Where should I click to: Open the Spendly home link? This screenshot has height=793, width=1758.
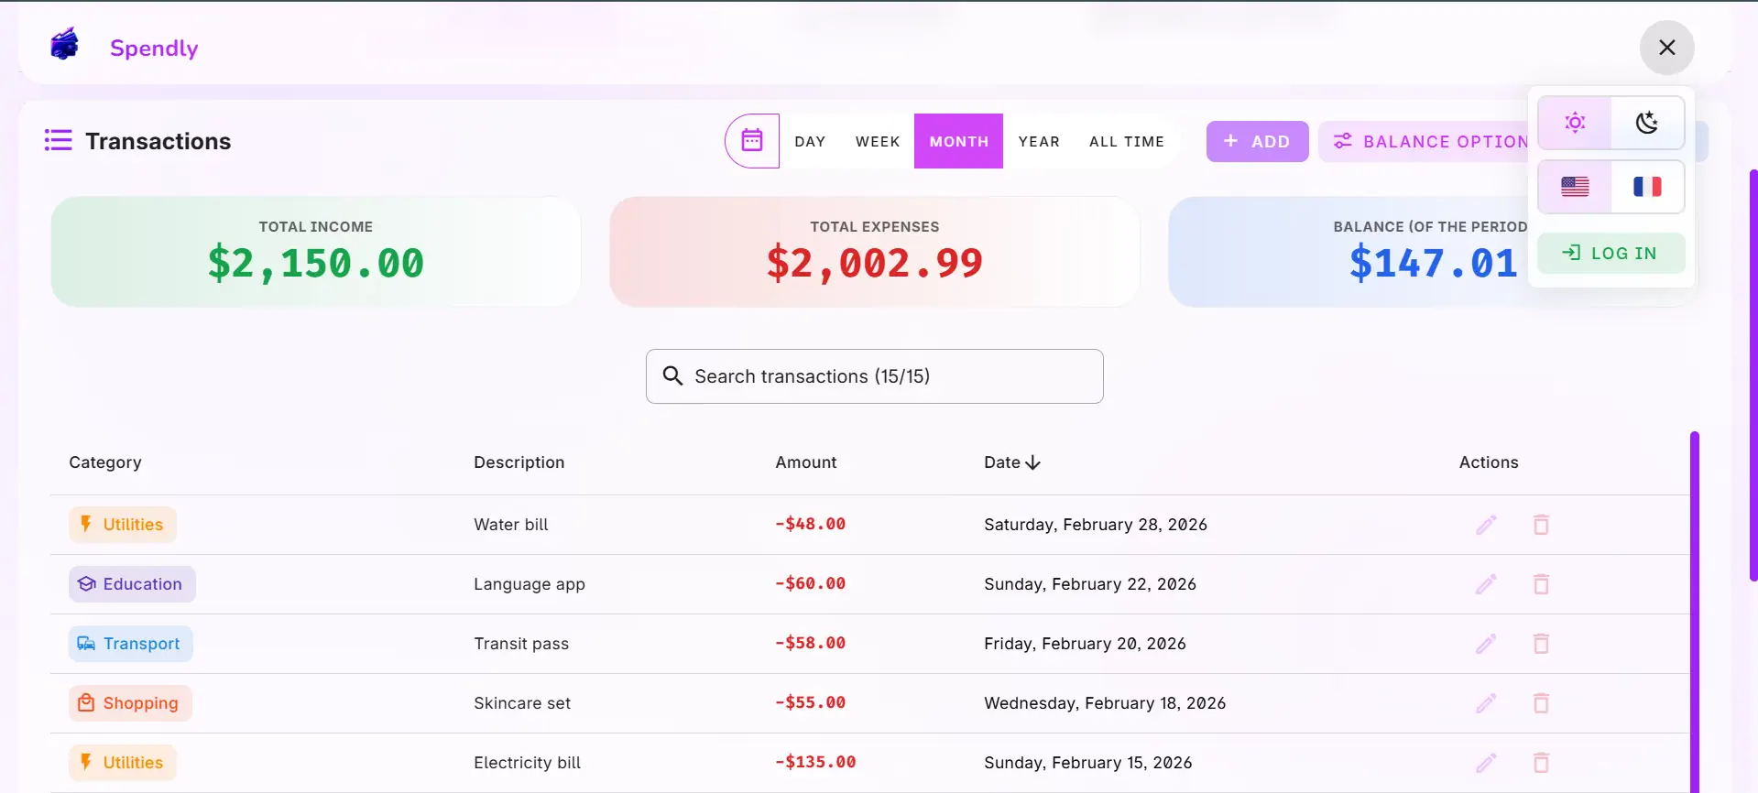click(153, 48)
